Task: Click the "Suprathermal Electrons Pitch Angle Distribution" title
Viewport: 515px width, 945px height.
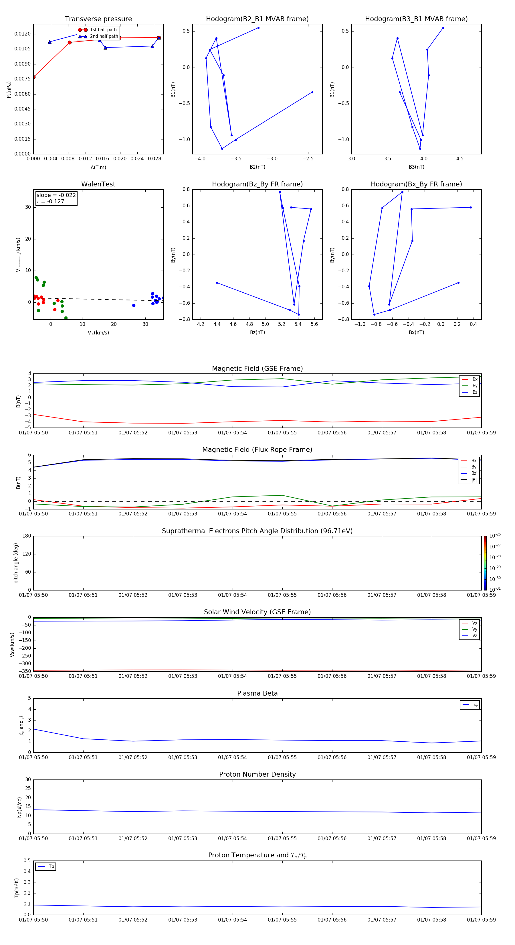Action: point(257,531)
